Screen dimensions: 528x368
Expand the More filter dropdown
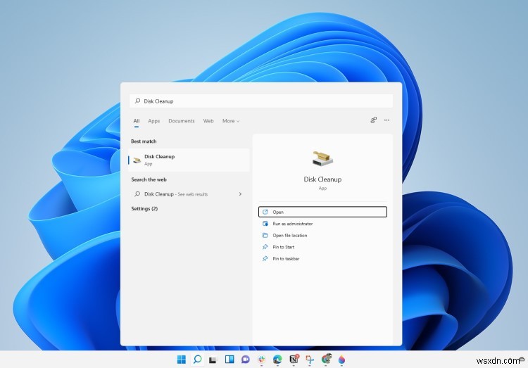click(x=231, y=121)
